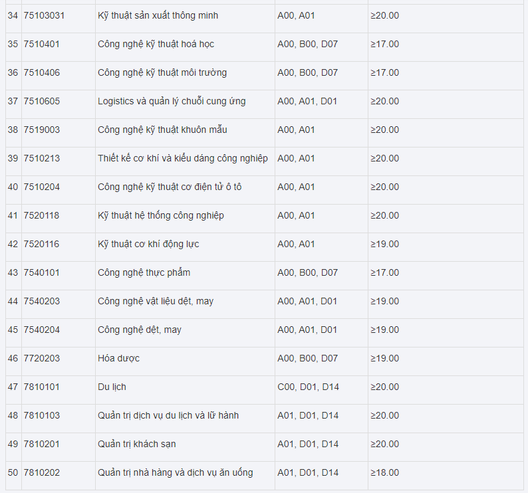Click 'Công nghệ thực phẩm' major name

pyautogui.click(x=144, y=272)
